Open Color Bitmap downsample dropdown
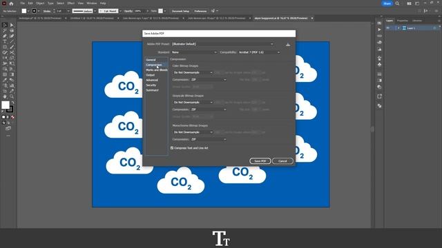442x248 pixels. pyautogui.click(x=193, y=72)
